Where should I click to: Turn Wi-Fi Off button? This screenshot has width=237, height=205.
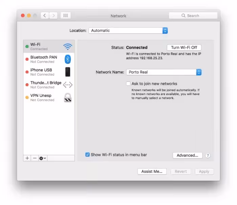tap(184, 47)
